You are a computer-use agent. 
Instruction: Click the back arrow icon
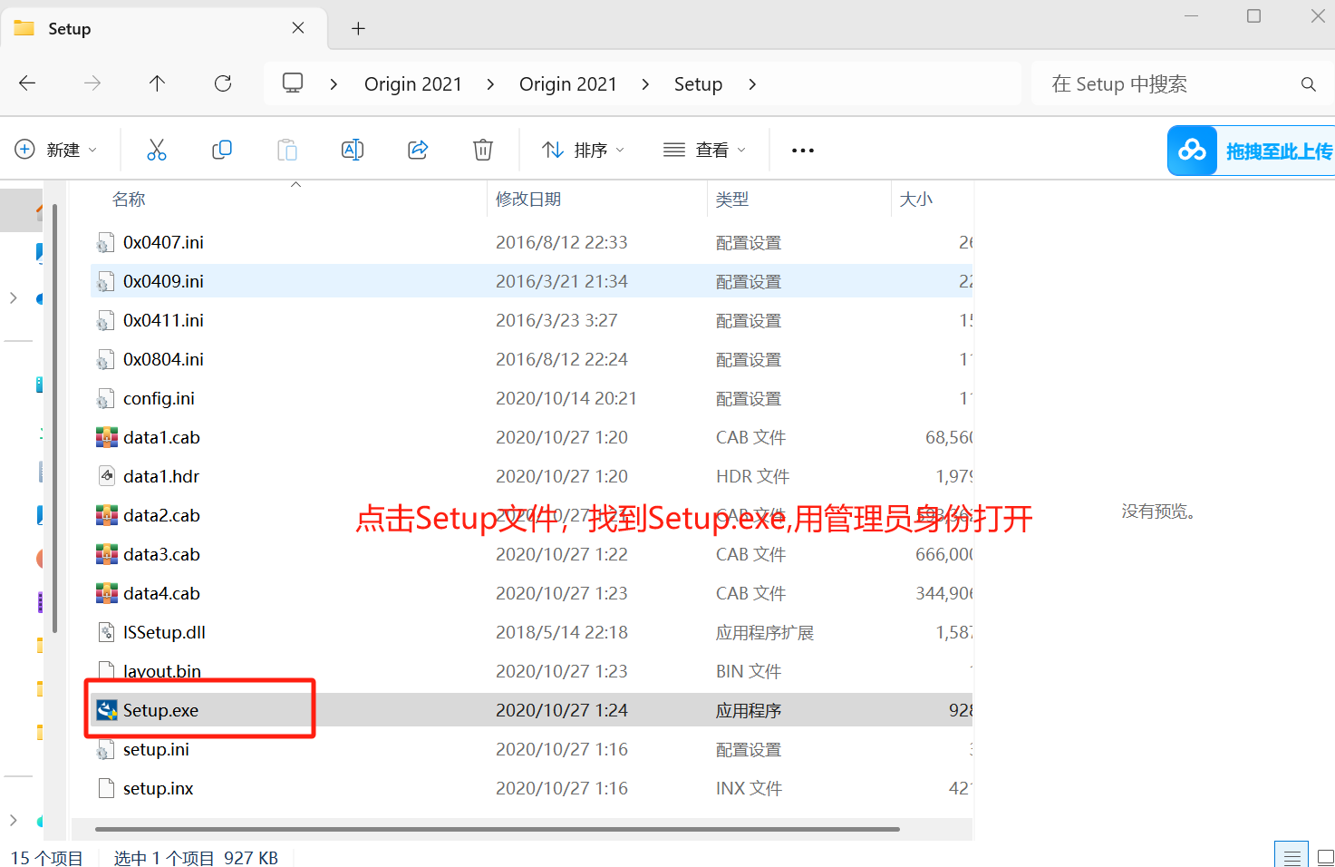point(27,83)
